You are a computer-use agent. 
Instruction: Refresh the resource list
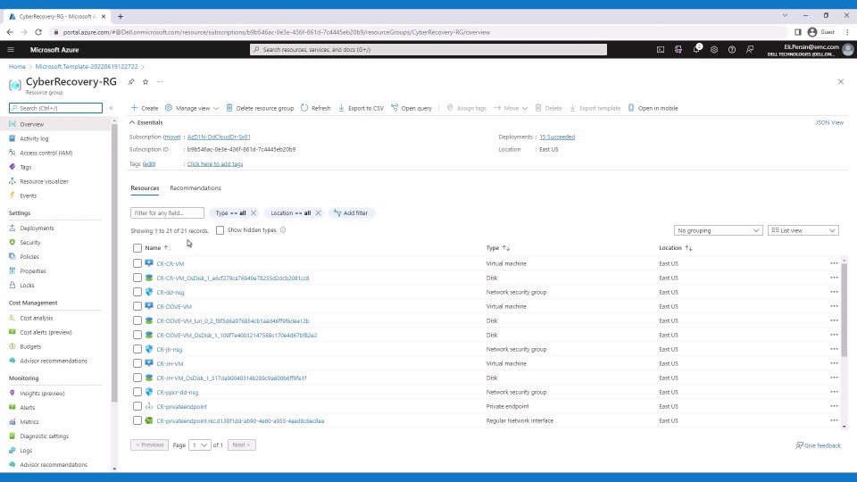[315, 108]
